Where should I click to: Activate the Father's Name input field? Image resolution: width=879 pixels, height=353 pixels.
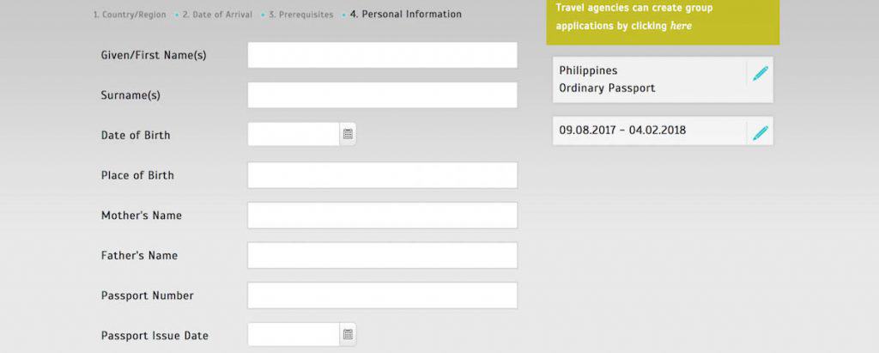pos(382,255)
